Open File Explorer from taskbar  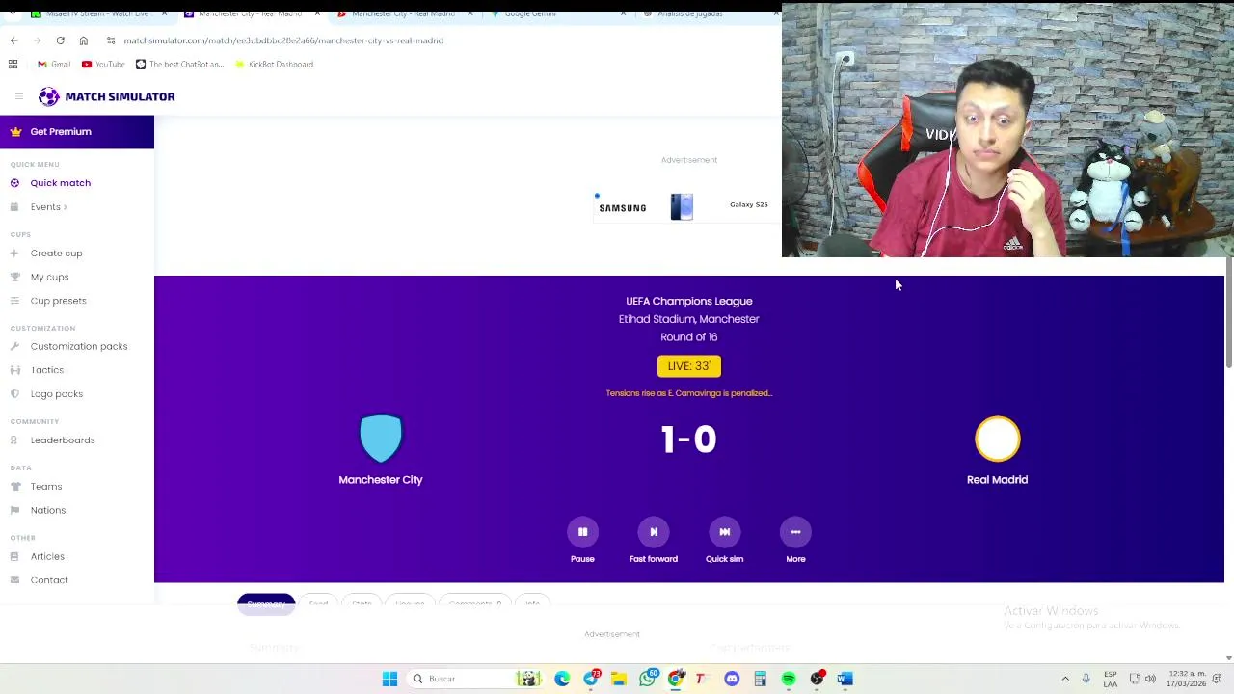618,679
